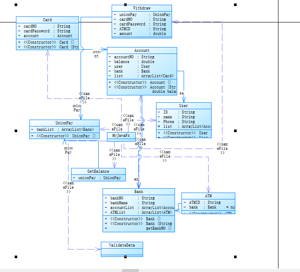Click the Account class title
Screen dimensions: 300x272
coord(142,51)
